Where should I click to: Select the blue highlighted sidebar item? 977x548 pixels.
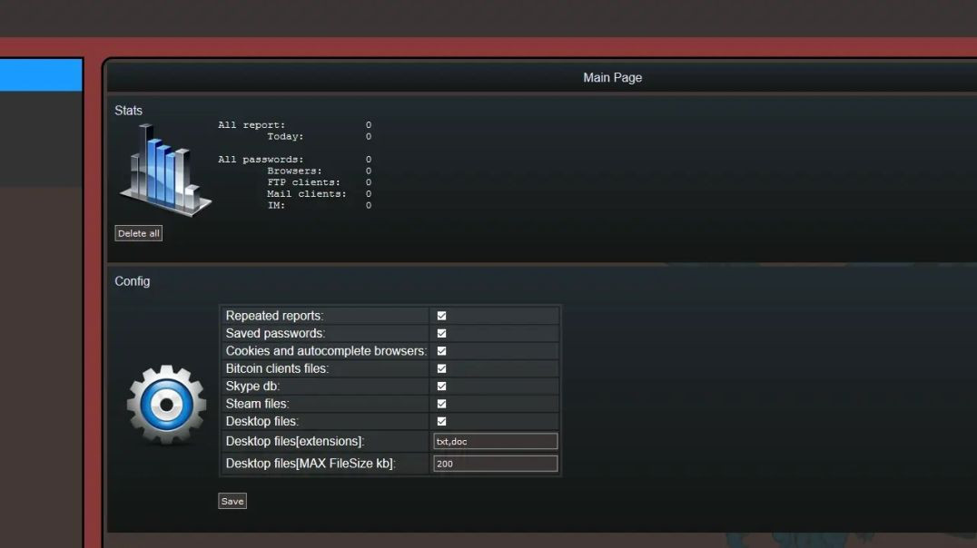click(x=41, y=75)
